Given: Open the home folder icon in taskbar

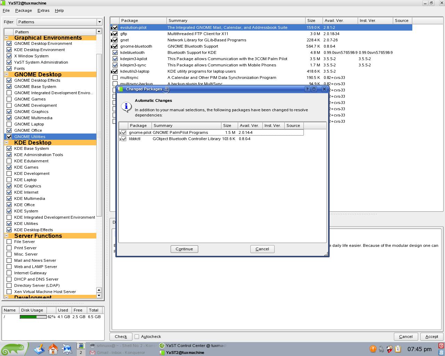Looking at the screenshot, I should coord(53,349).
